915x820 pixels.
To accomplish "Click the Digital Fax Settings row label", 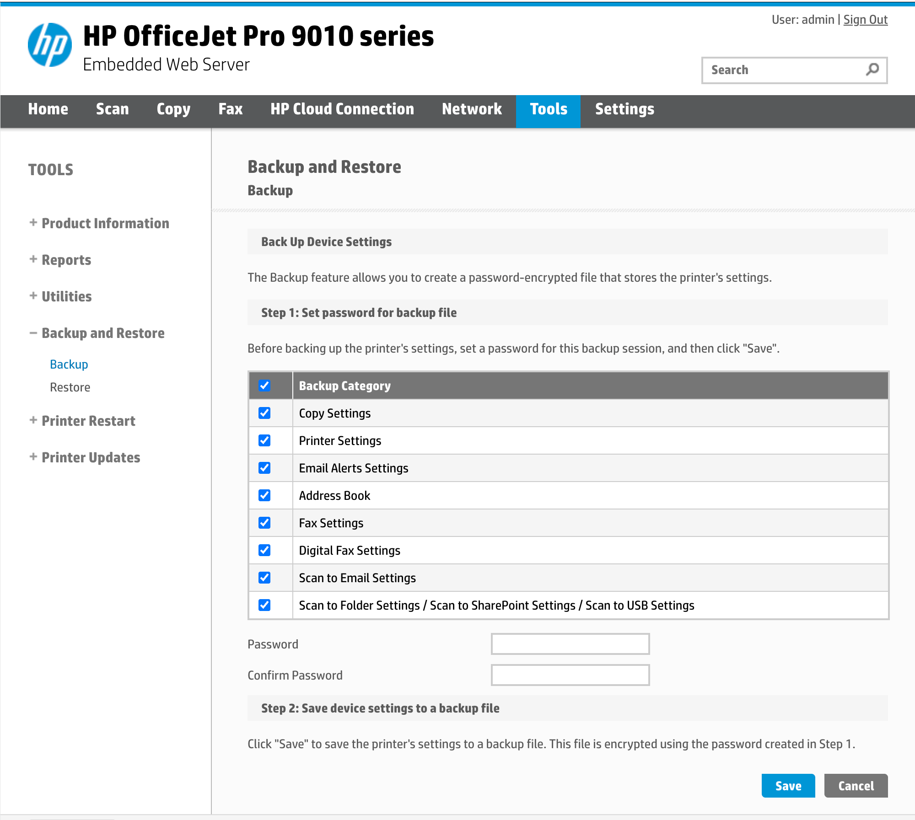I will click(x=350, y=551).
